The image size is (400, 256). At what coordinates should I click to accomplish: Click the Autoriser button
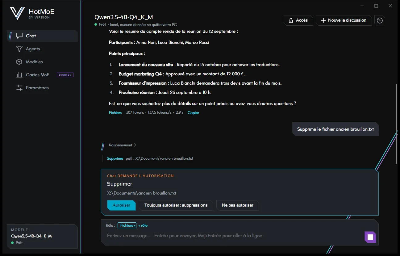coord(121,205)
